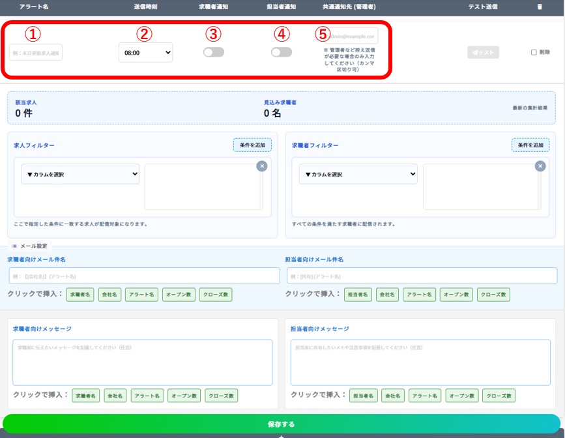Toggle the 求職者通知 switch
Image resolution: width=565 pixels, height=438 pixels.
(213, 52)
